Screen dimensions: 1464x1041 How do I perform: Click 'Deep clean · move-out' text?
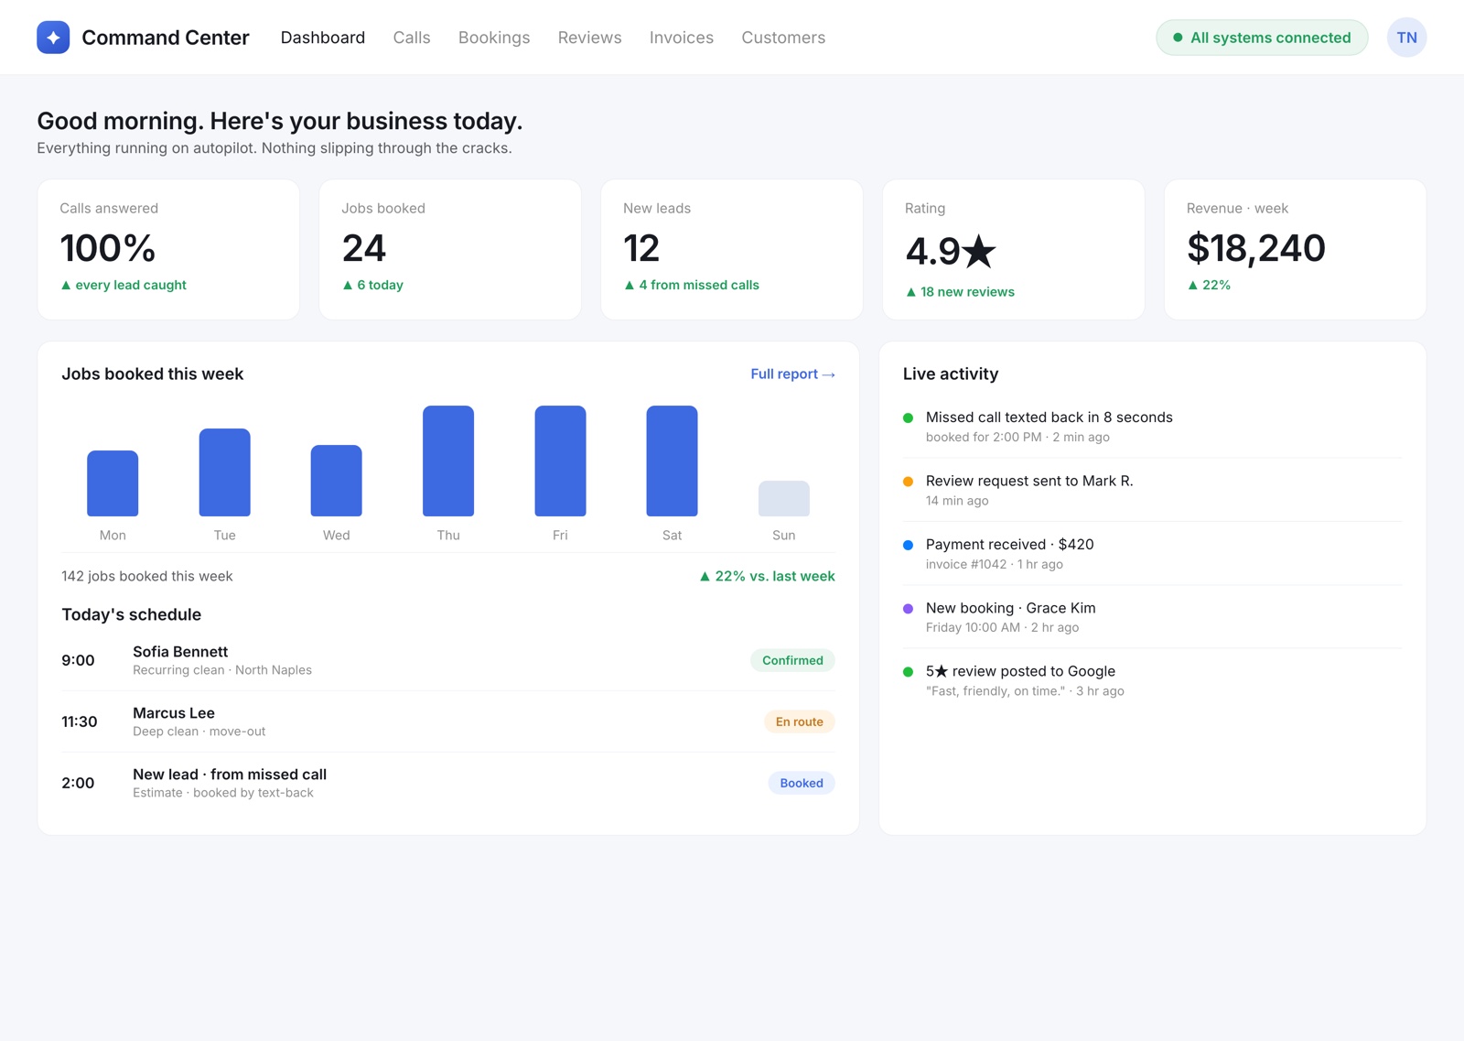point(199,732)
